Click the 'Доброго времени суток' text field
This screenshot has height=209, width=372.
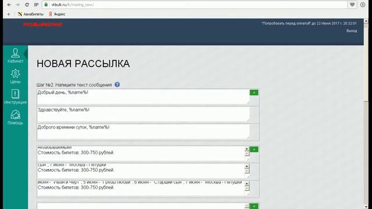pyautogui.click(x=143, y=132)
